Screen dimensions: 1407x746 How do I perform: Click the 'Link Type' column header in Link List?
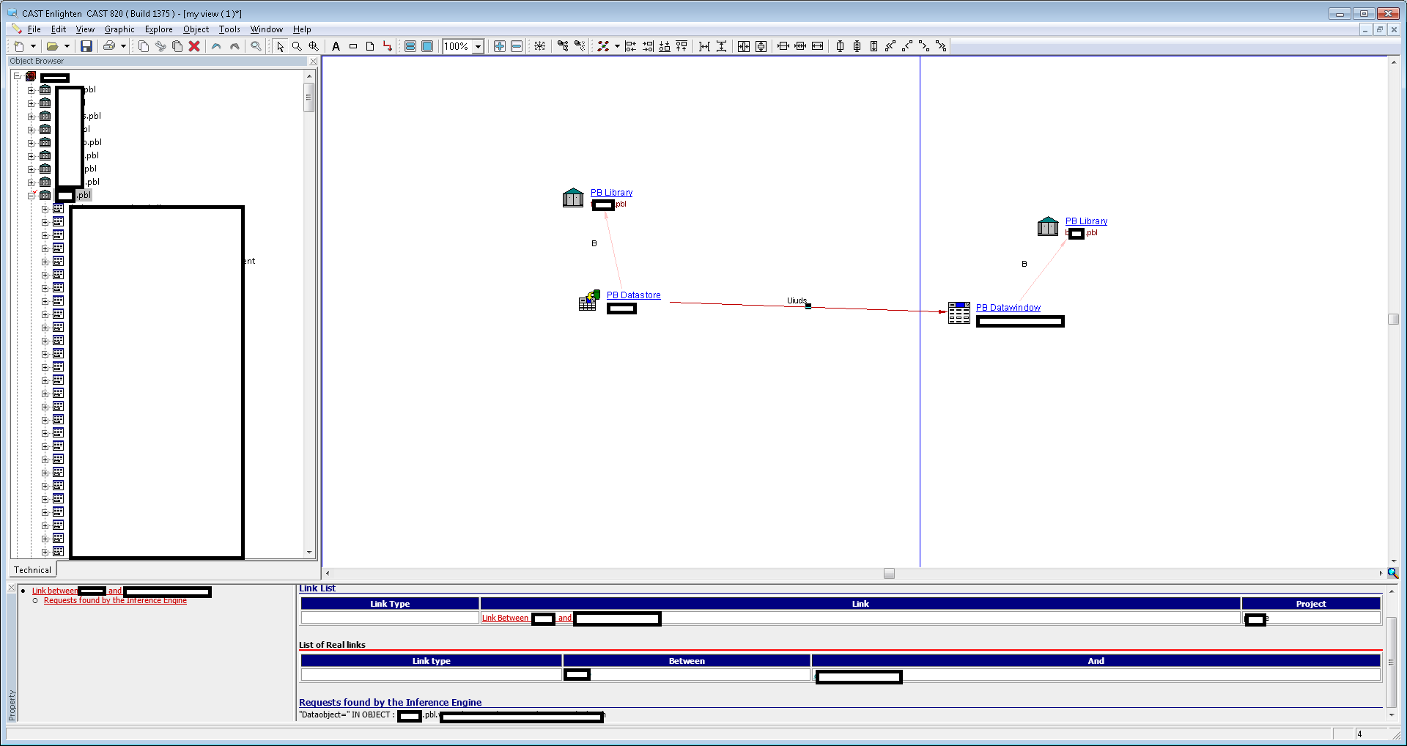point(390,604)
